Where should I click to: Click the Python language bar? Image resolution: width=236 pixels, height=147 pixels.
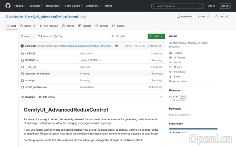click(x=193, y=129)
